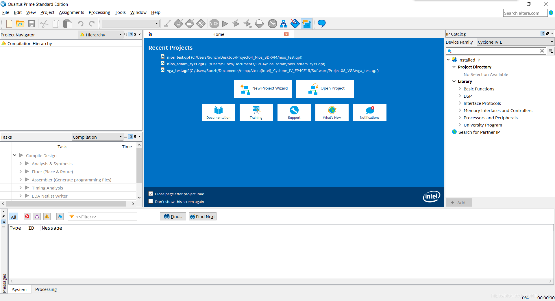Open the empty project selector toolbar dropdown
Image resolution: width=555 pixels, height=301 pixels.
pyautogui.click(x=131, y=23)
